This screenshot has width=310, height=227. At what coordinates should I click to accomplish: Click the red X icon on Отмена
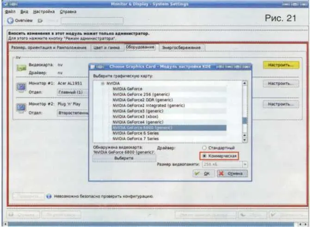(221, 173)
